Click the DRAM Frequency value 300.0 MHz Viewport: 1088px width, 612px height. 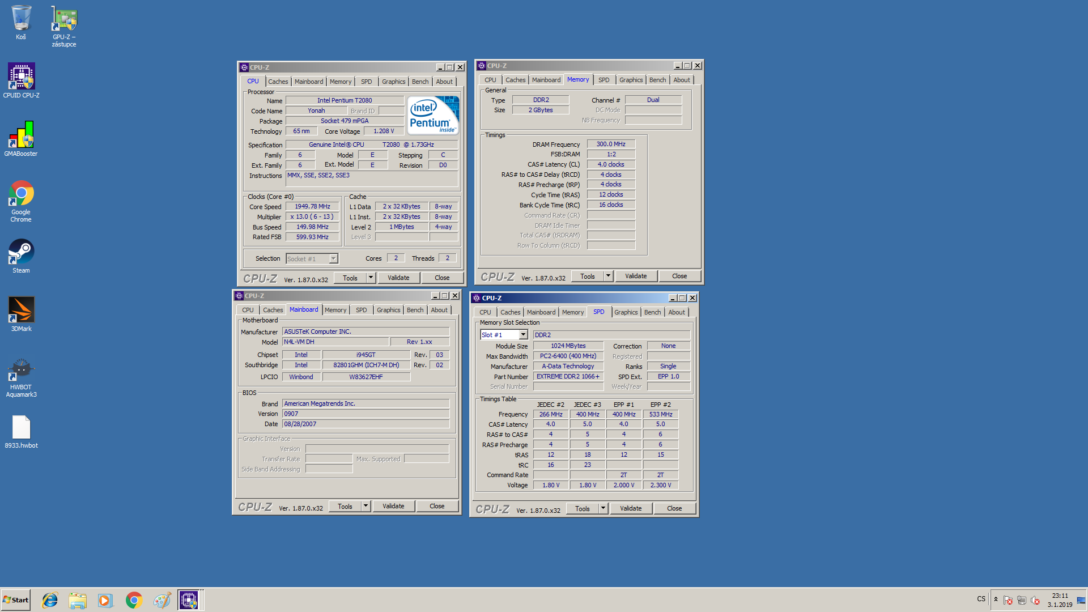(x=611, y=144)
